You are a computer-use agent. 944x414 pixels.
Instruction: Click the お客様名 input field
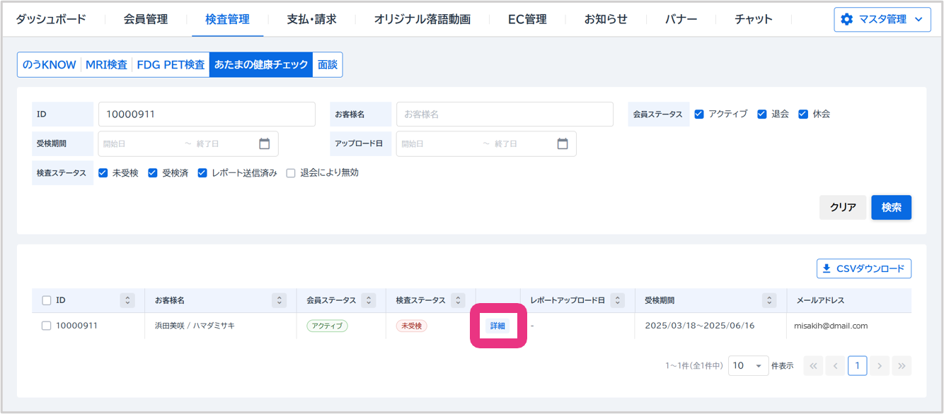pos(505,114)
